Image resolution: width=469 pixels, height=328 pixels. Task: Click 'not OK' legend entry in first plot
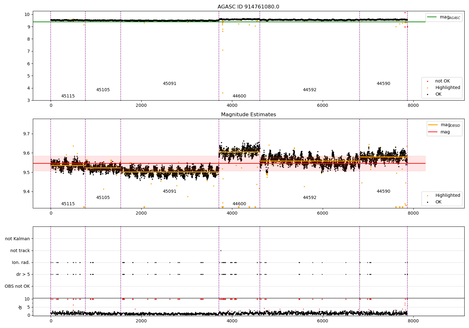pos(439,81)
